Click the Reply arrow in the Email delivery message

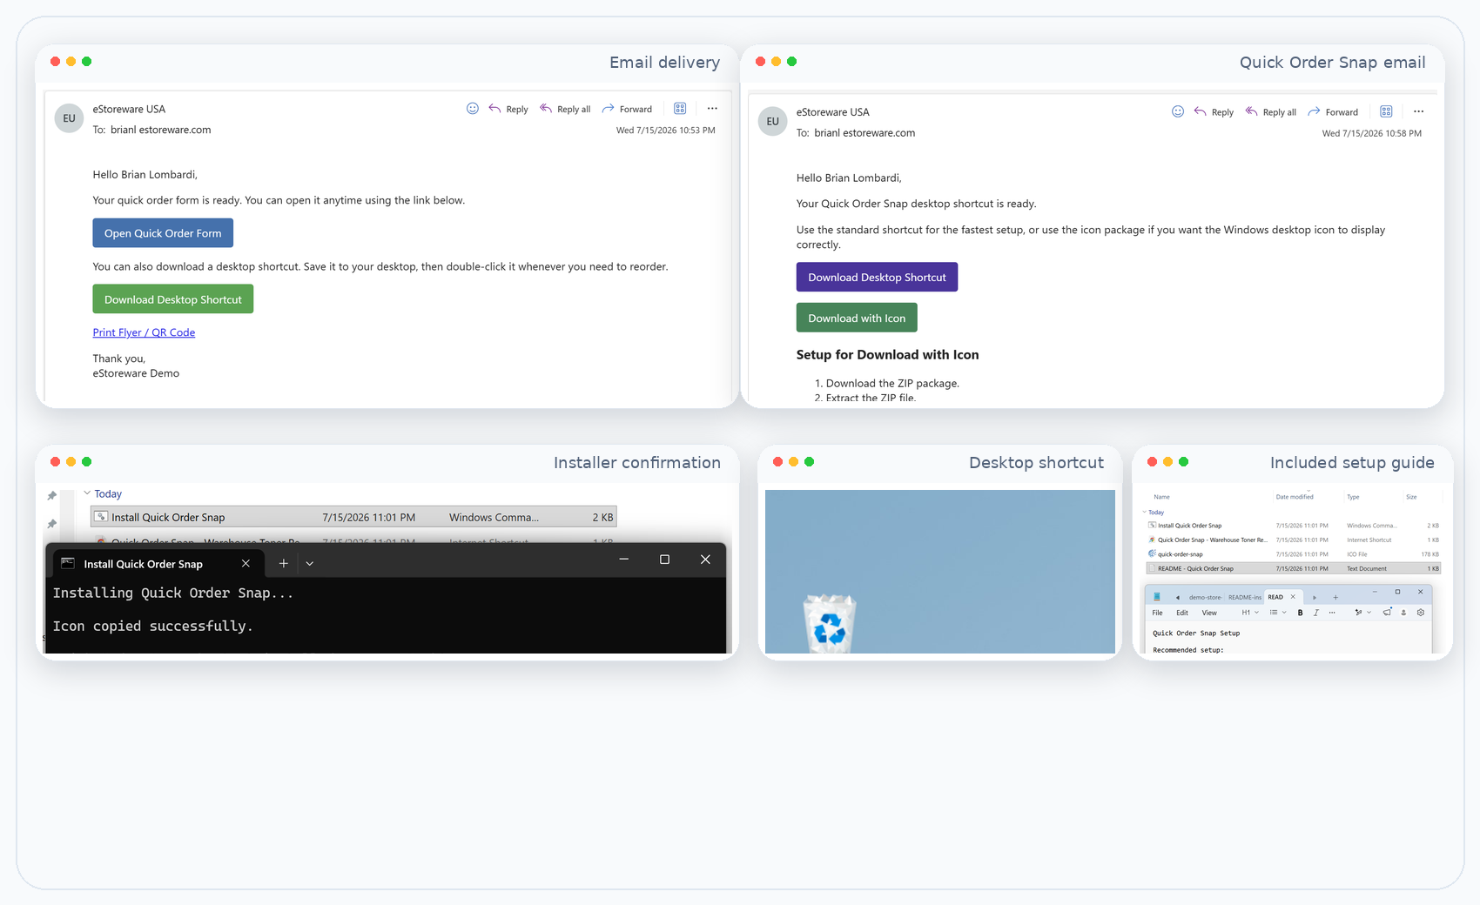tap(494, 109)
